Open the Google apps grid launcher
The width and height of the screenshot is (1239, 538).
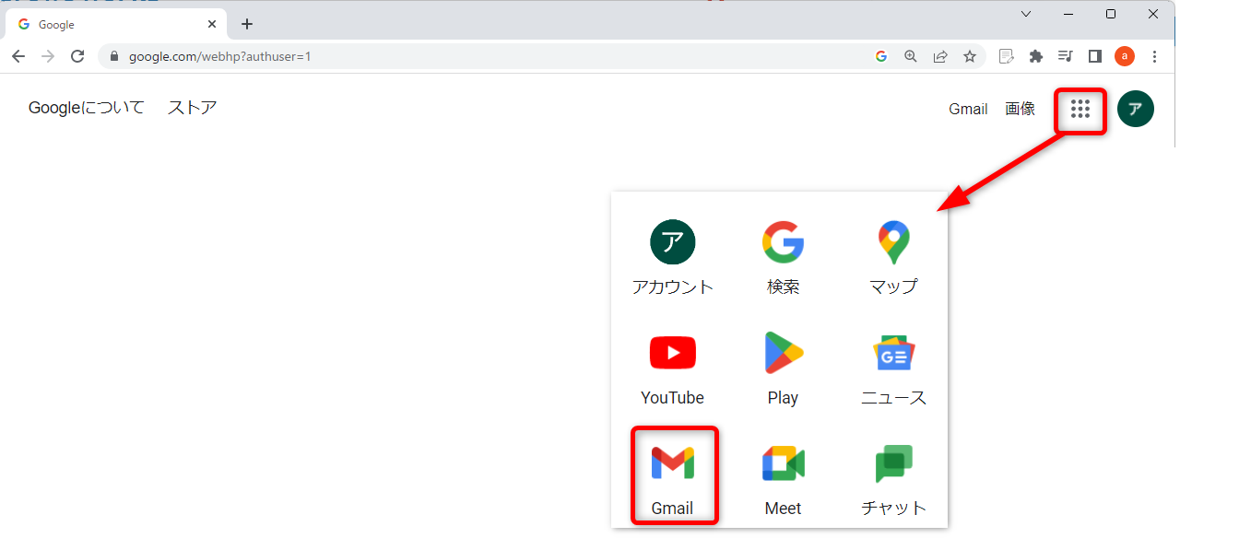(1080, 110)
